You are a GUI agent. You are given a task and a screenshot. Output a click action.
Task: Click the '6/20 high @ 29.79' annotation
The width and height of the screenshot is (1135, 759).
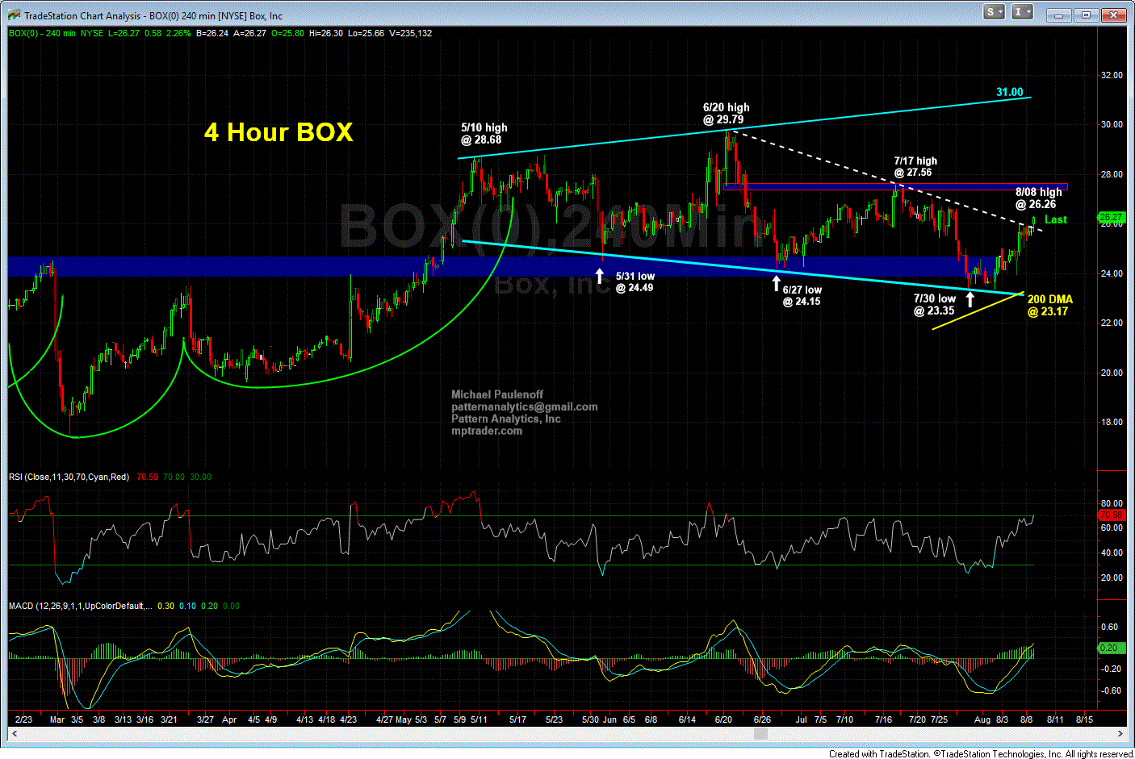click(x=725, y=113)
